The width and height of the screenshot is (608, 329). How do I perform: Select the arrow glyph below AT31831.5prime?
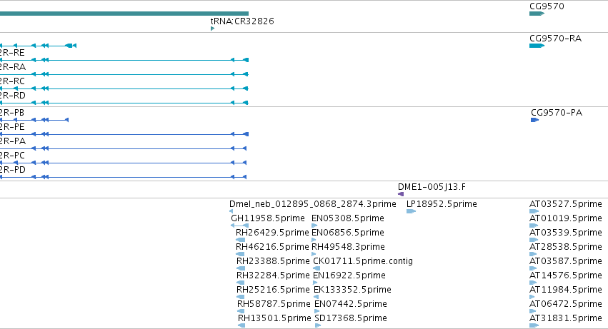pyautogui.click(x=534, y=325)
